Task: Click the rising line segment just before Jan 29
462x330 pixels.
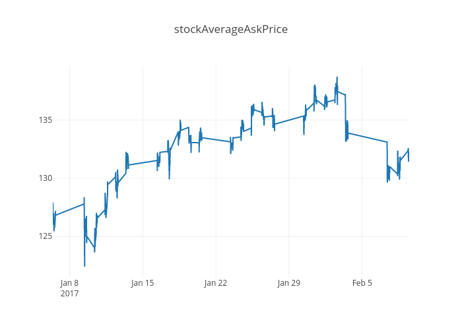Action: coord(289,120)
